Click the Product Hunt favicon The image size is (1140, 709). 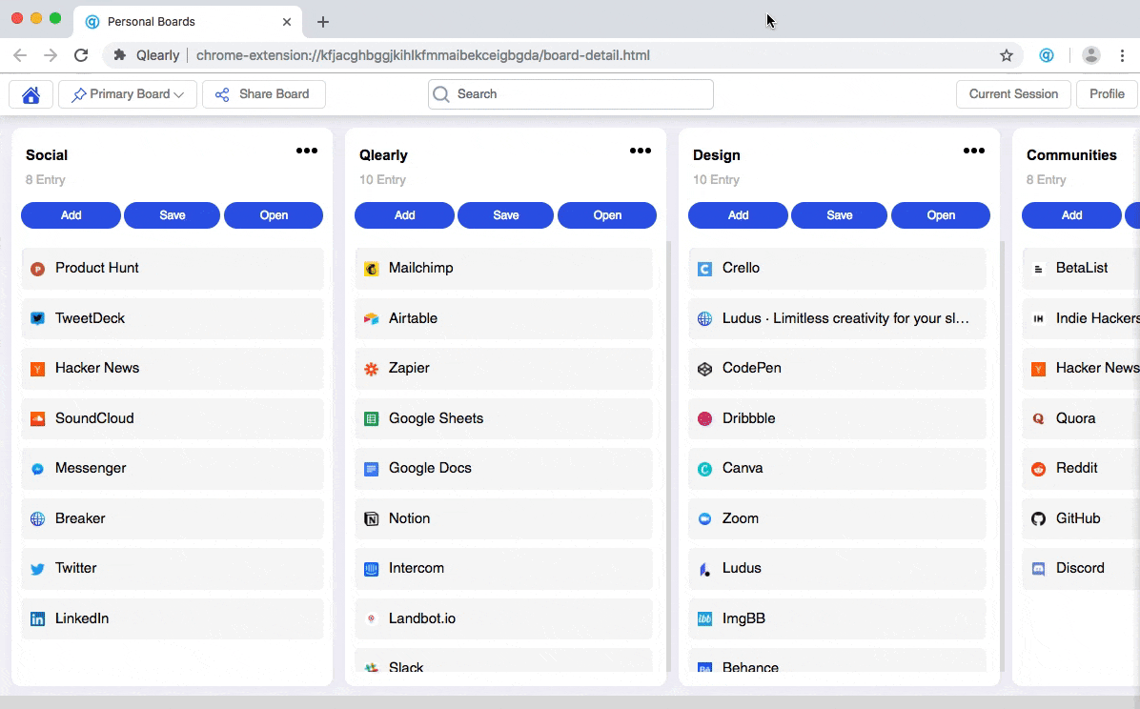38,269
